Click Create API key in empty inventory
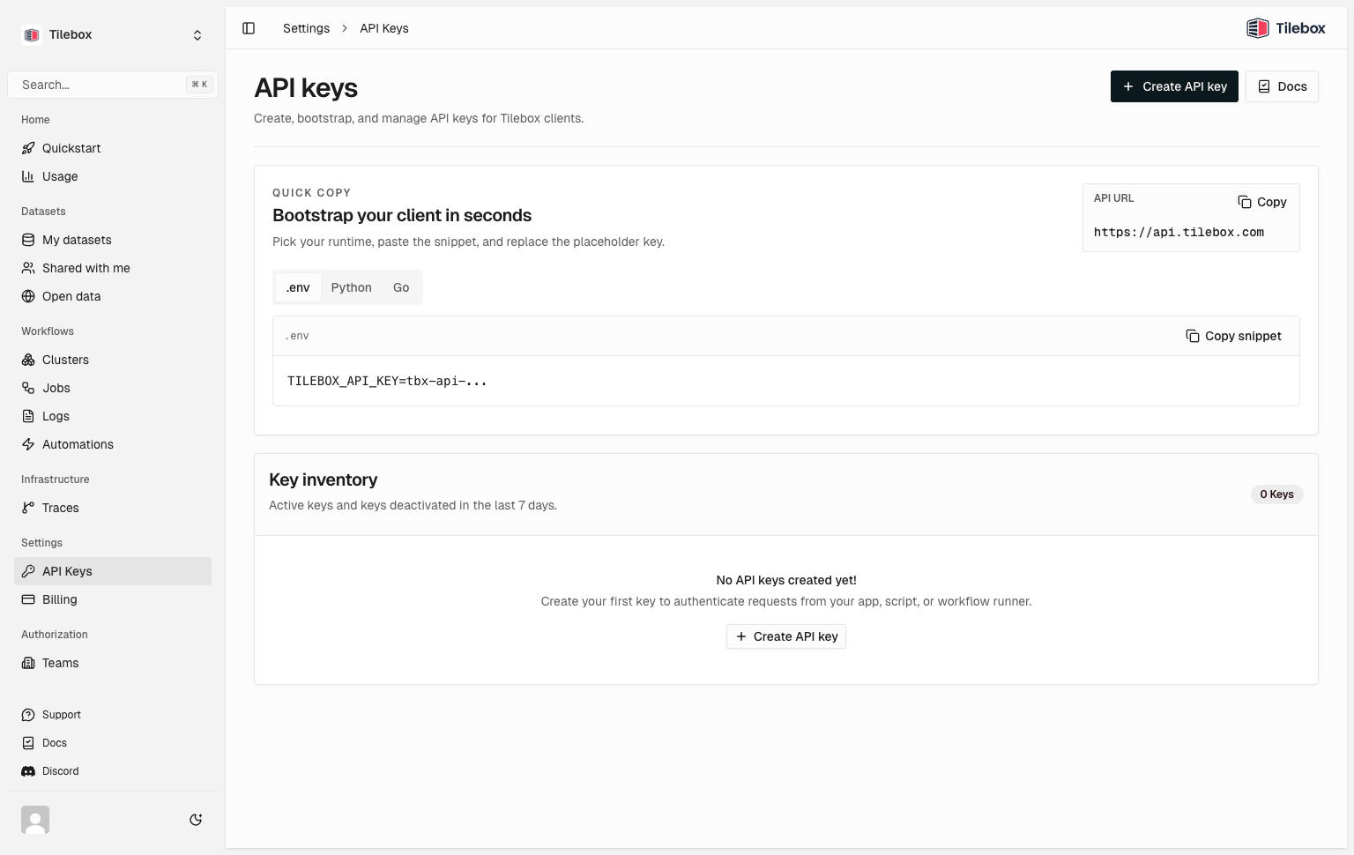 tap(786, 636)
